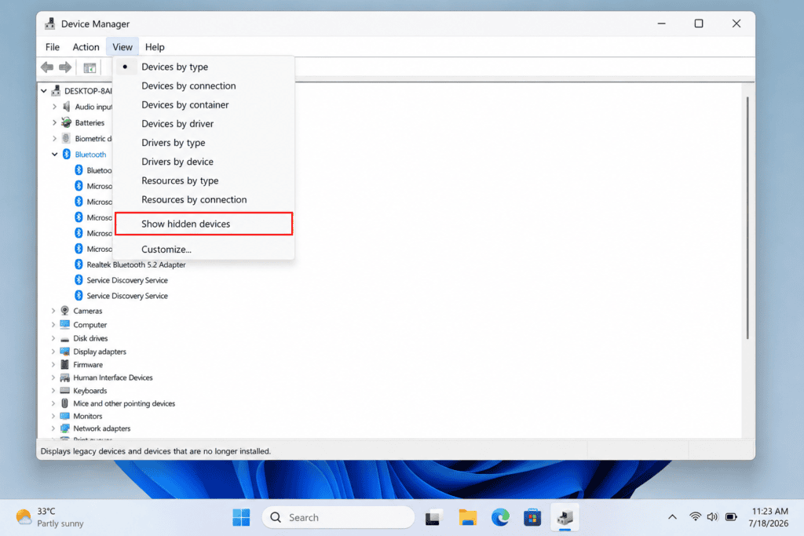The width and height of the screenshot is (804, 536).
Task: Open the weather widget showing 33°C
Action: coord(49,517)
